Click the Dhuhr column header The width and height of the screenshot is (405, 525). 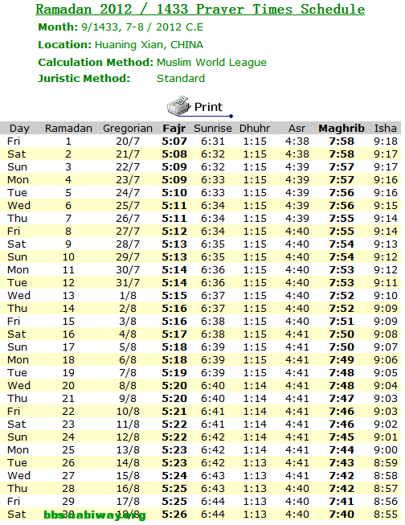(255, 129)
